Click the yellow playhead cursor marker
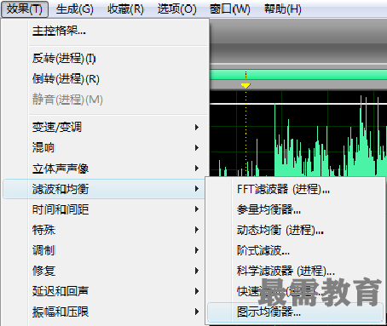 [x=245, y=85]
